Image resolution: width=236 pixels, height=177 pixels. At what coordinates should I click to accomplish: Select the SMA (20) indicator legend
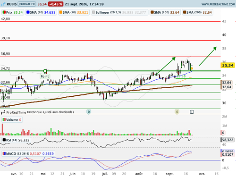click(x=41, y=12)
